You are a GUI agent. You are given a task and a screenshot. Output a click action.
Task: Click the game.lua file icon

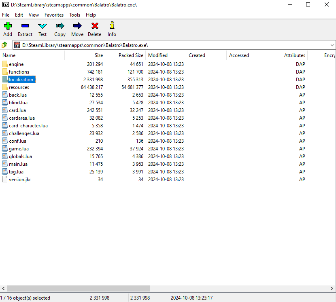[x=5, y=148]
